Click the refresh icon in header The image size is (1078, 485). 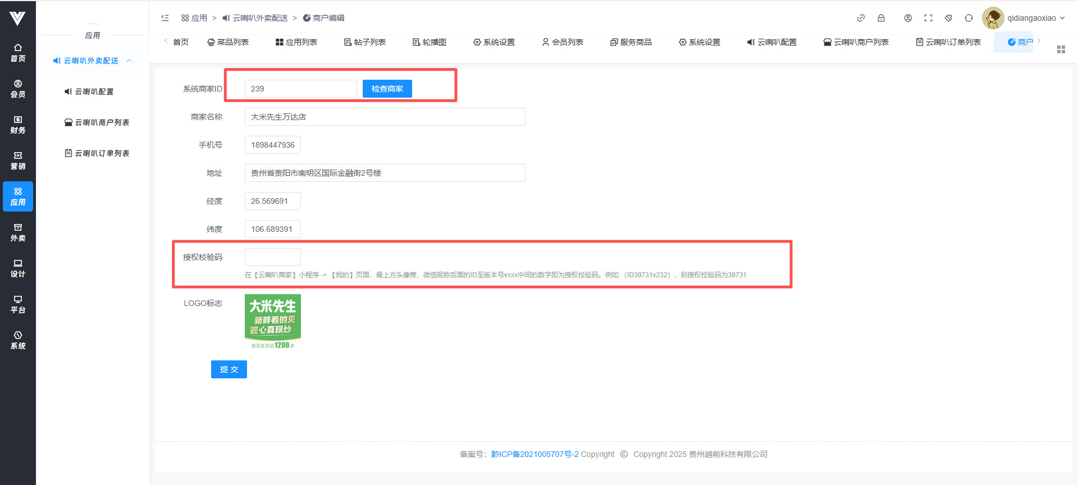coord(969,18)
